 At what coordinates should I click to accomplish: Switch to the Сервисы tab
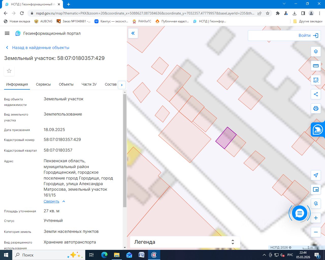click(43, 84)
